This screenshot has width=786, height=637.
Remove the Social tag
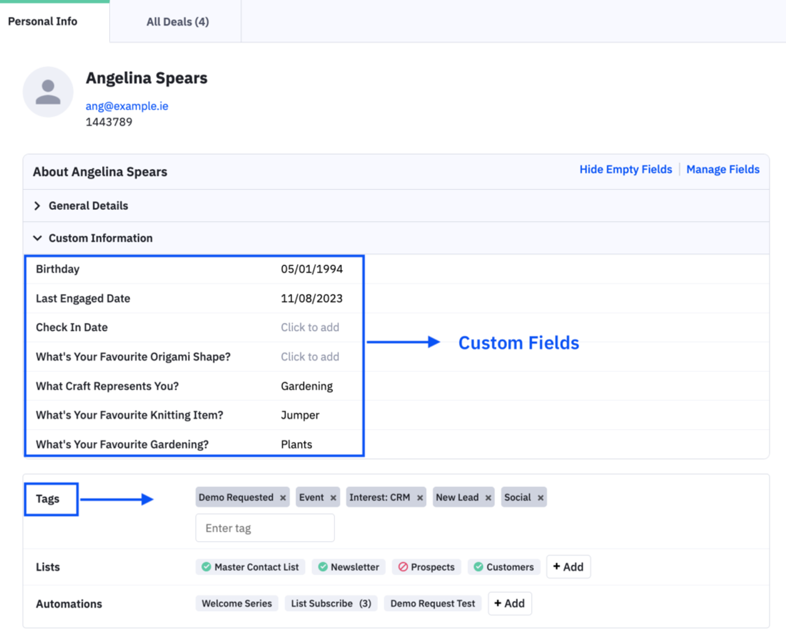click(540, 498)
